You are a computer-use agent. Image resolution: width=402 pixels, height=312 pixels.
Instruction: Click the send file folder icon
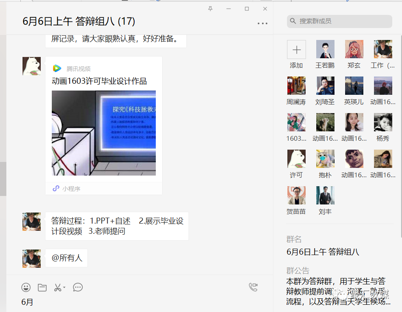(x=42, y=288)
